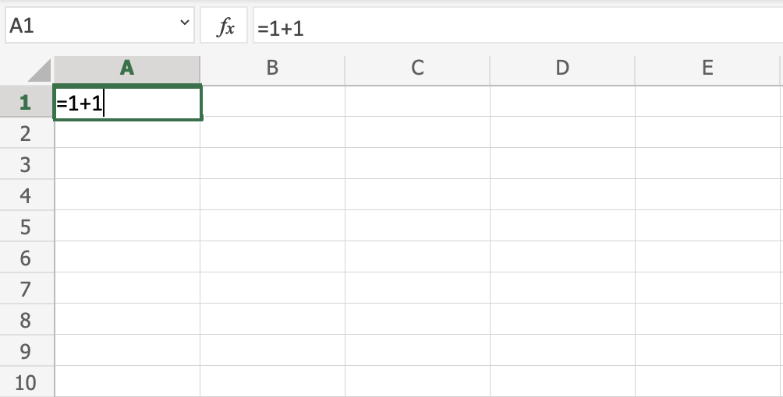783x397 pixels.
Task: Select column C header
Action: point(417,69)
